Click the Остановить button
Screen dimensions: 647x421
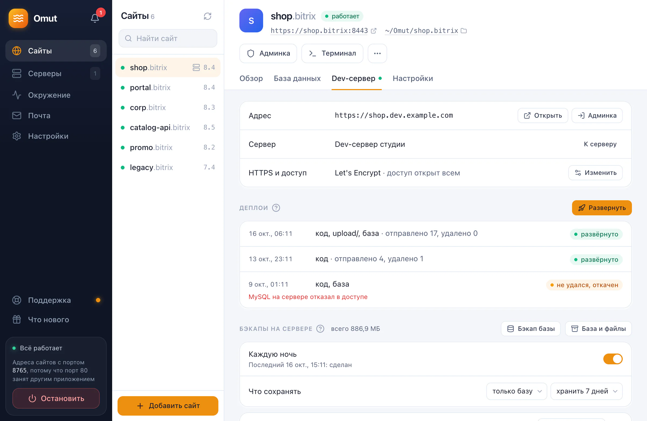[56, 398]
